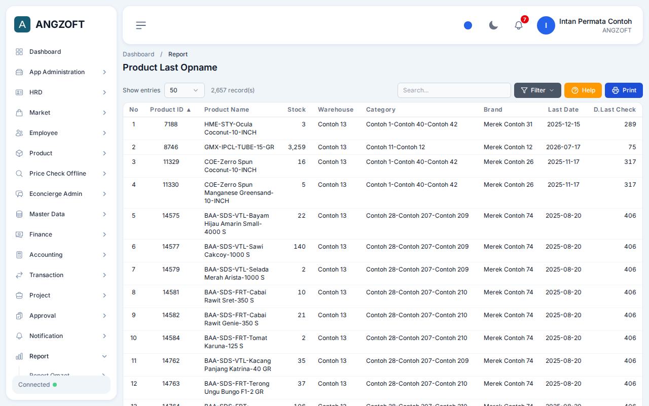
Task: Click the Employee people icon
Action: (19, 133)
